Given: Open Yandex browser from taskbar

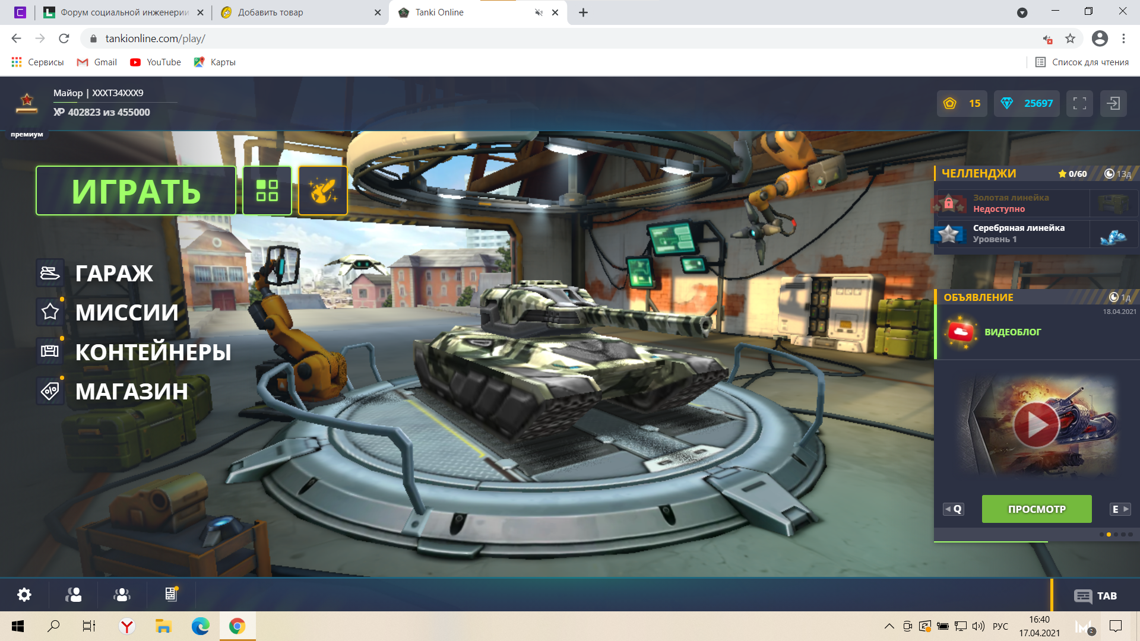Looking at the screenshot, I should point(127,626).
